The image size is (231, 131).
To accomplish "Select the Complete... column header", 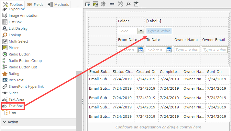I will pos(170,72).
